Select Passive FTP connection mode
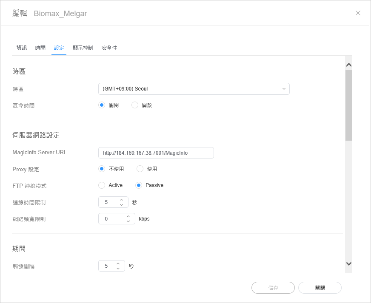 point(139,185)
